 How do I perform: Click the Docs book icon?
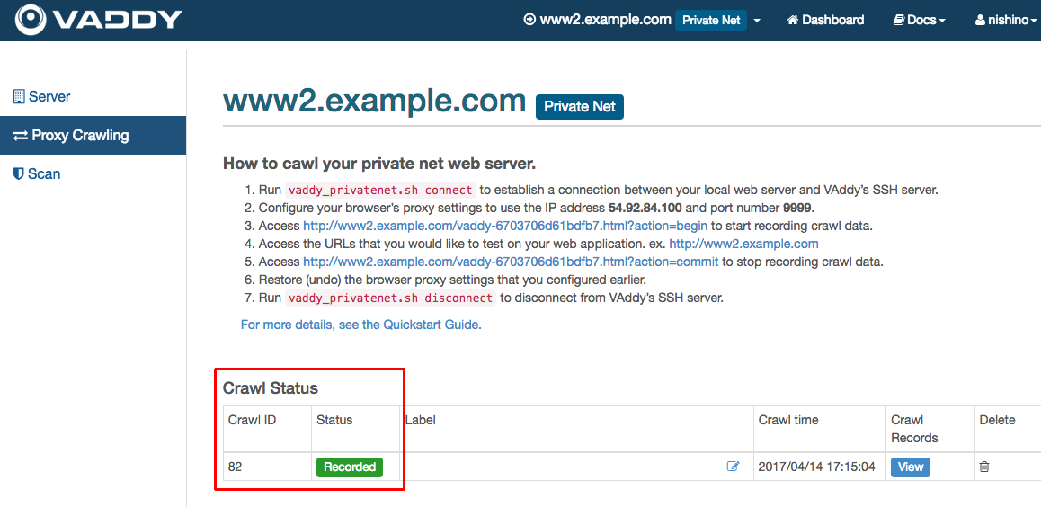(x=898, y=20)
